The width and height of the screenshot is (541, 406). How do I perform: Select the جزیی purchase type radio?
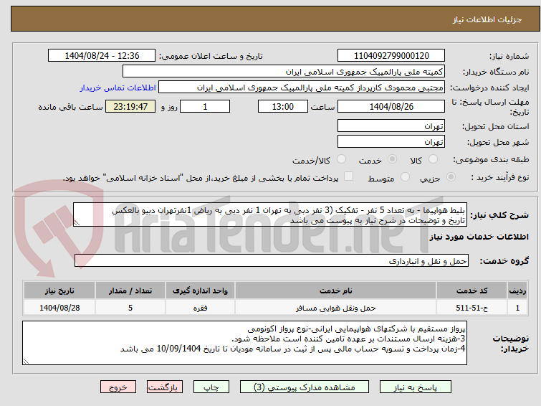click(451, 177)
